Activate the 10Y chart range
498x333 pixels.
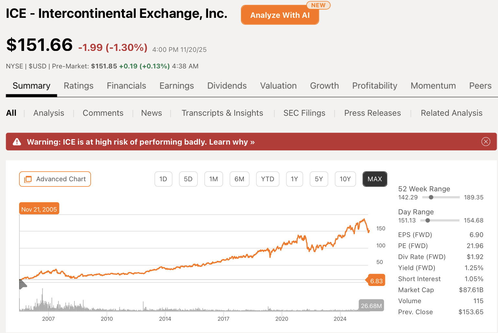pyautogui.click(x=345, y=179)
